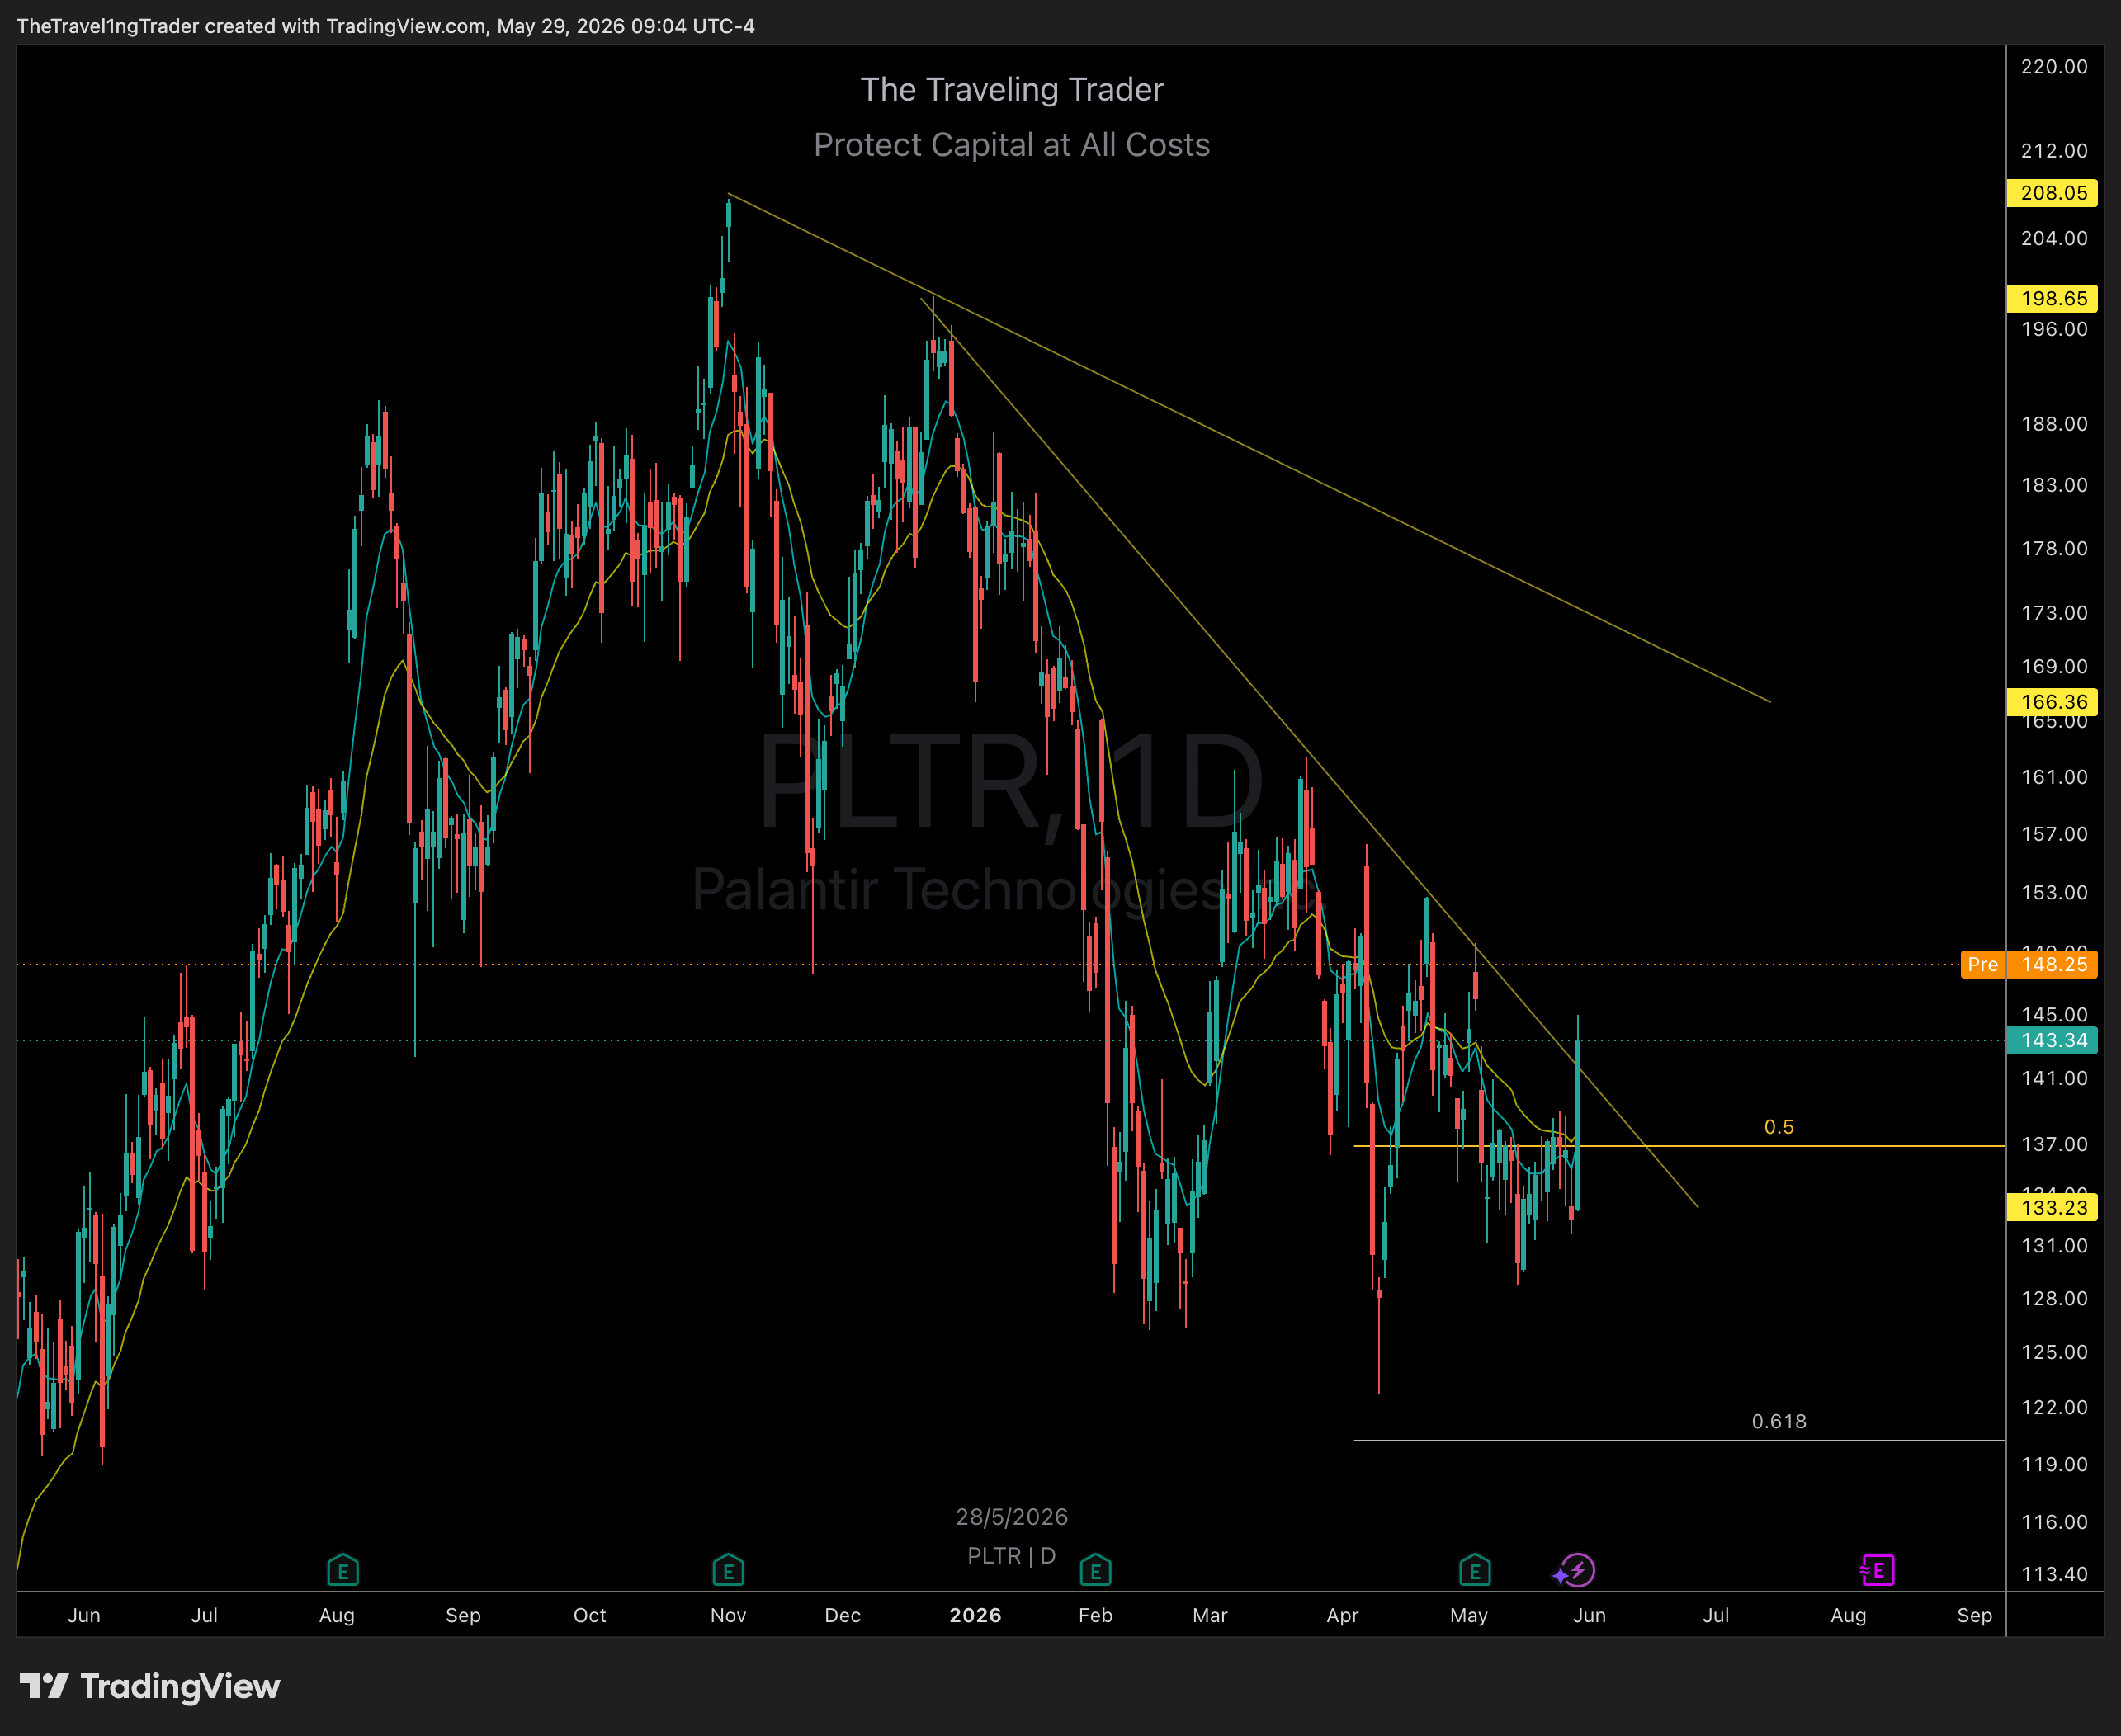Image resolution: width=2121 pixels, height=1736 pixels.
Task: Click the teal 143.34 last price label
Action: [x=2052, y=1040]
